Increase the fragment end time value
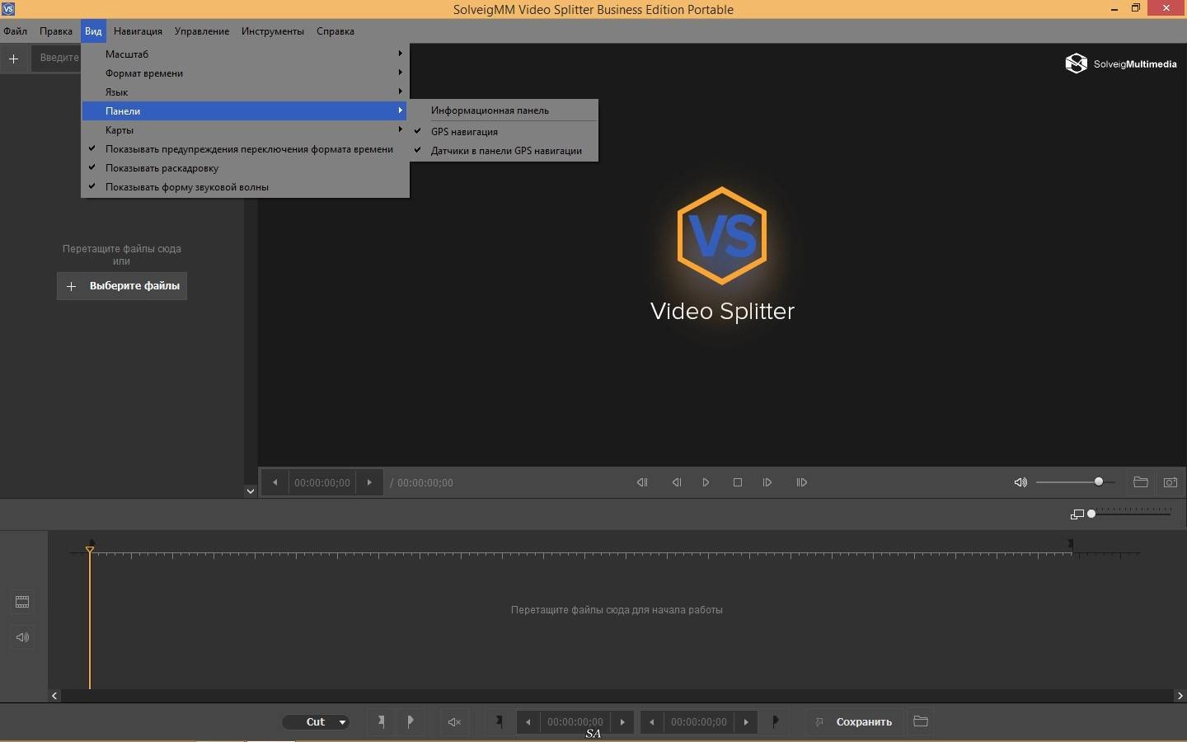This screenshot has height=742, width=1187. pyautogui.click(x=746, y=721)
